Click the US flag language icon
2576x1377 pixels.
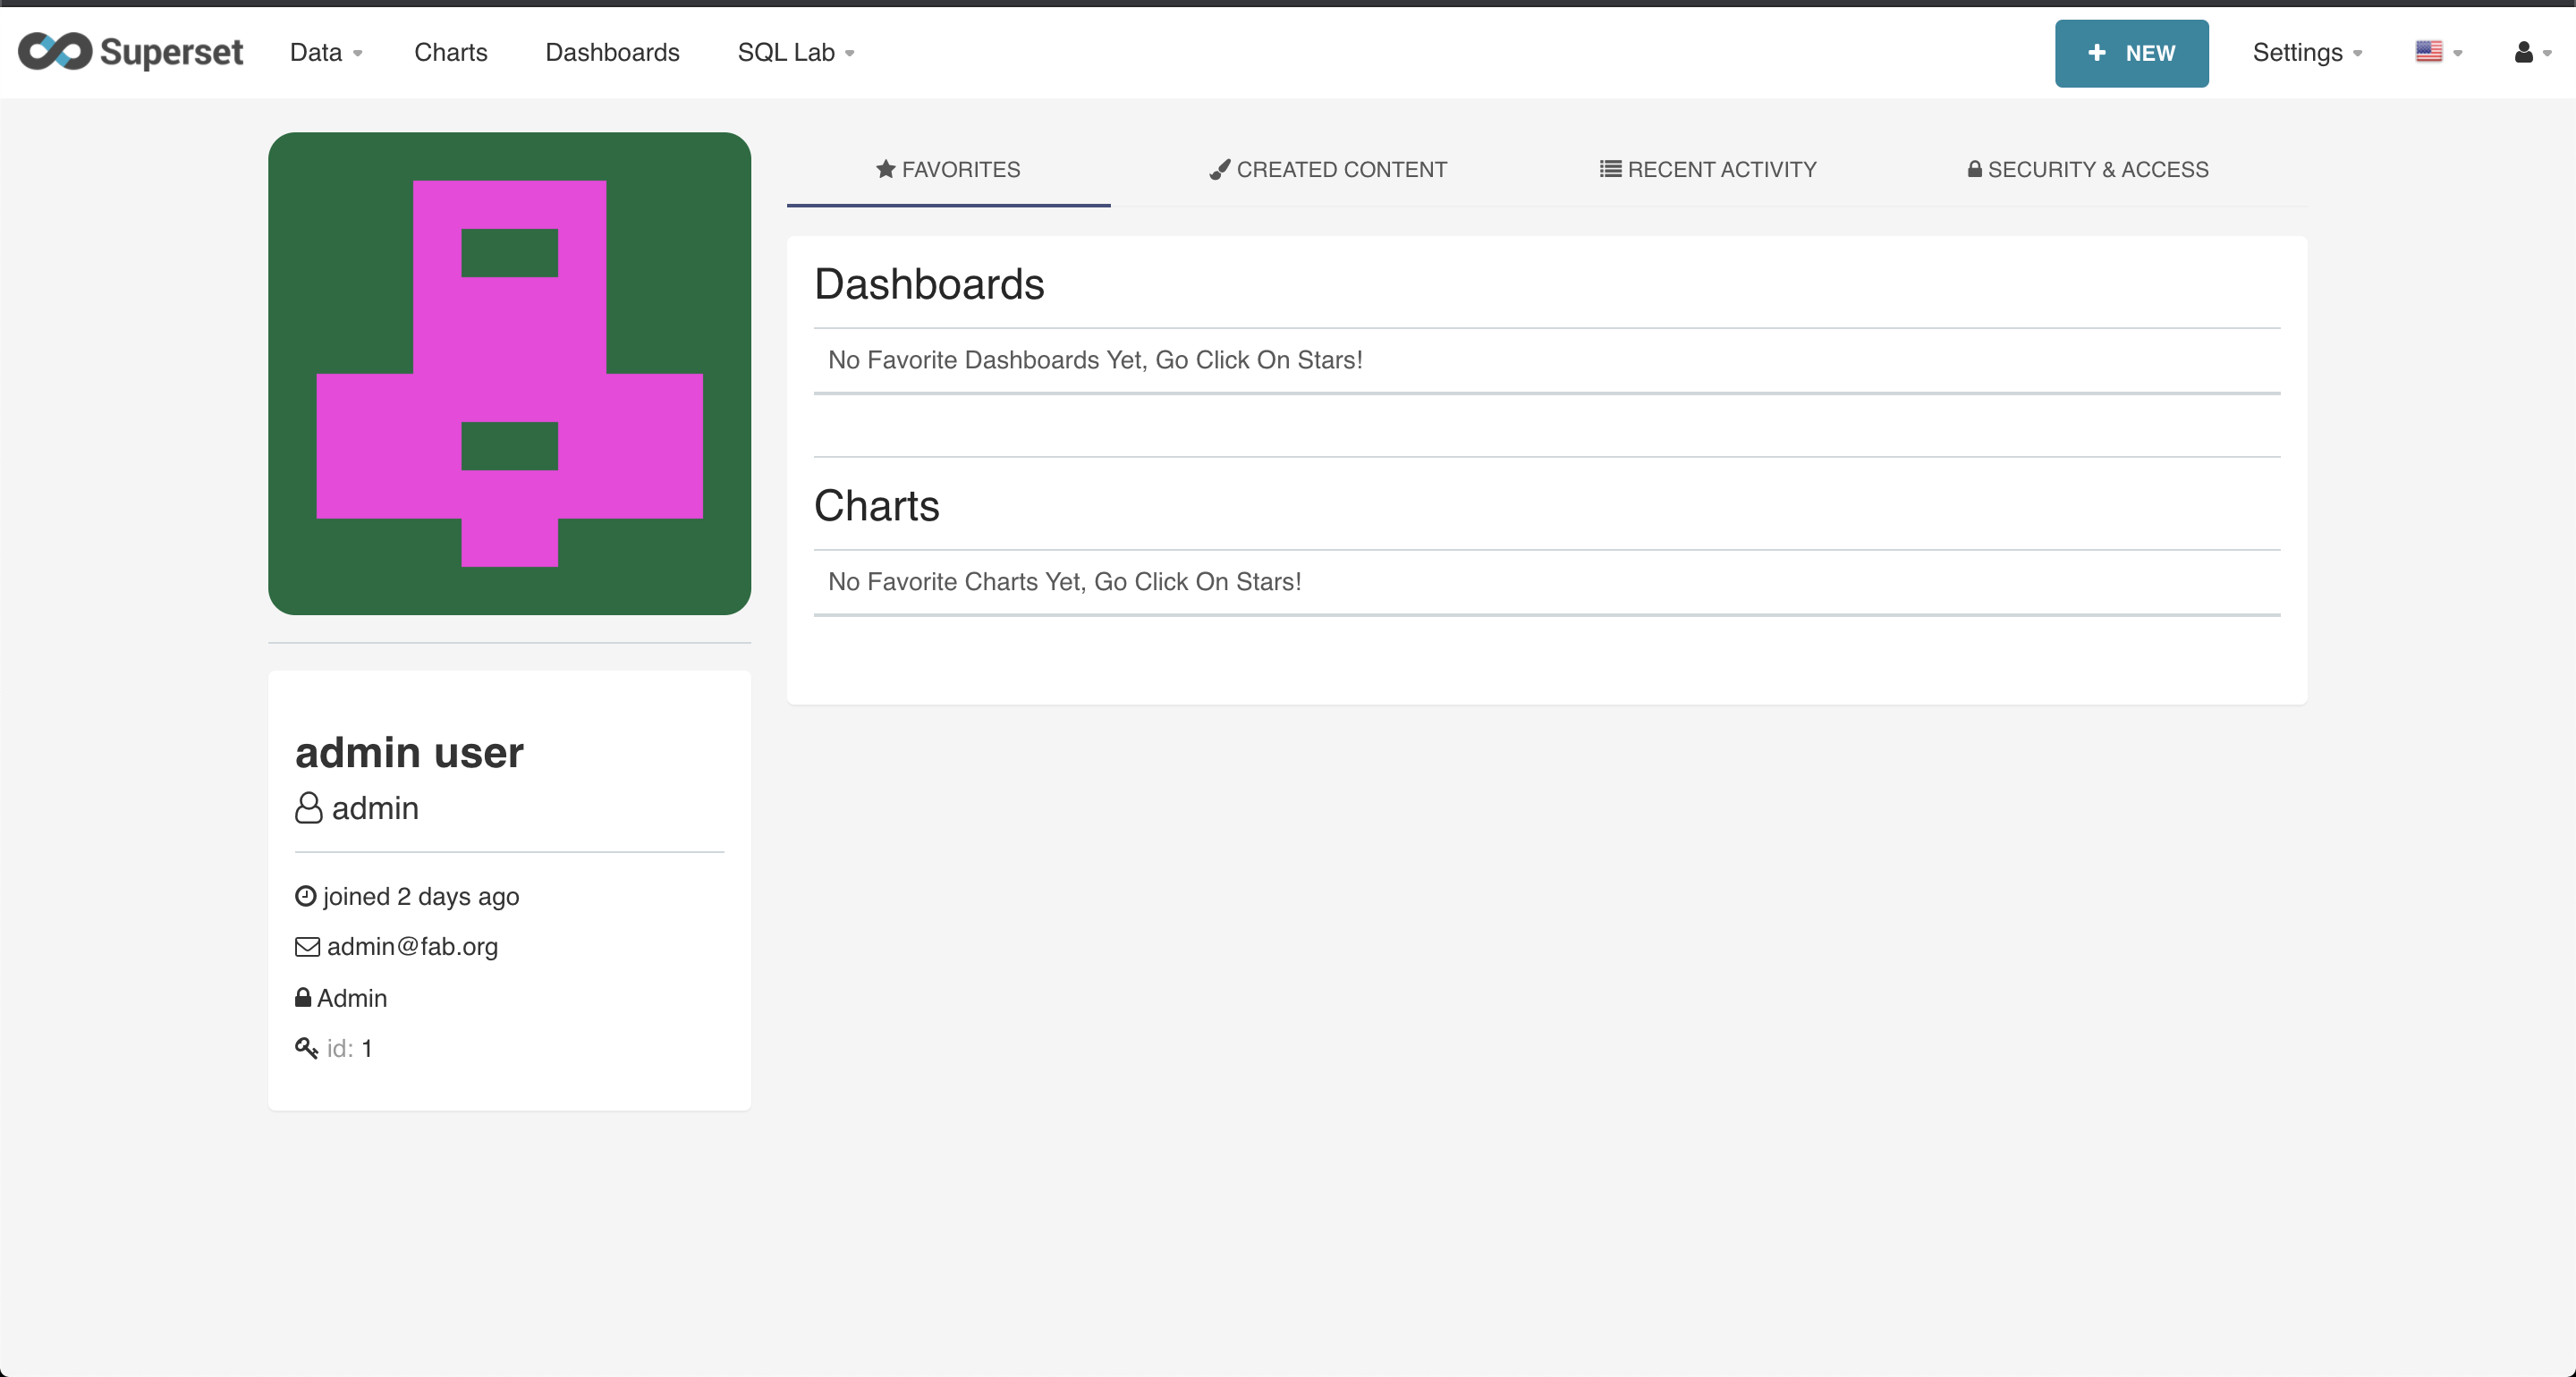click(x=2428, y=52)
